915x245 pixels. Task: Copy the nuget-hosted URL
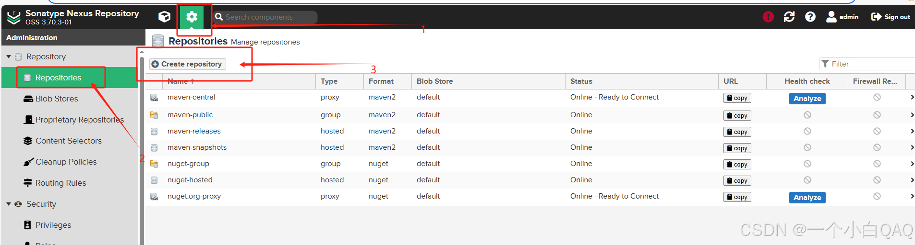[737, 180]
